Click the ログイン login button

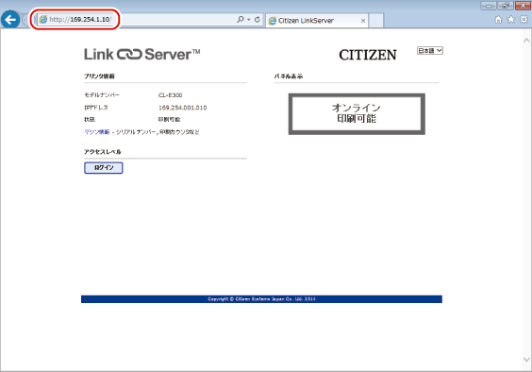pos(104,168)
